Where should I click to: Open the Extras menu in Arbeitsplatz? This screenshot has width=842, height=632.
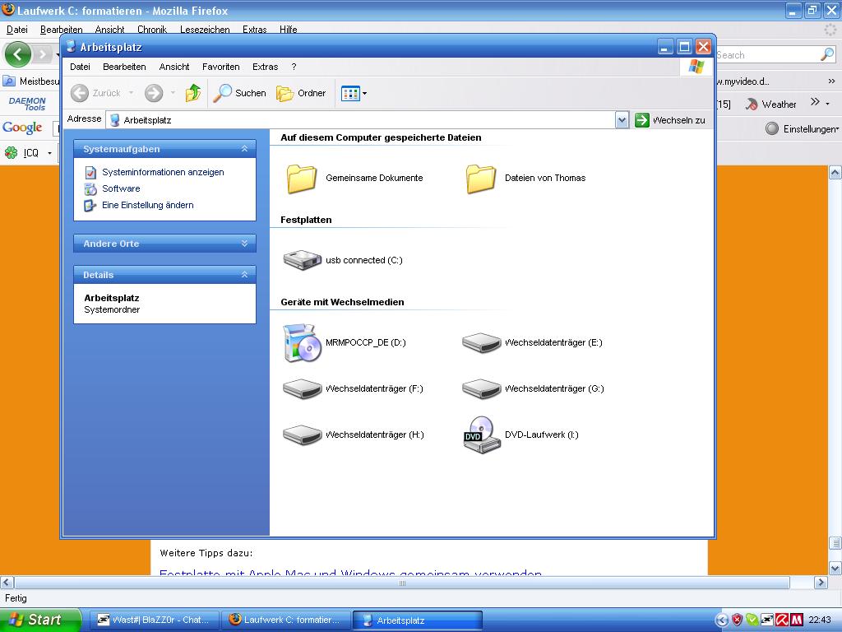(x=265, y=67)
